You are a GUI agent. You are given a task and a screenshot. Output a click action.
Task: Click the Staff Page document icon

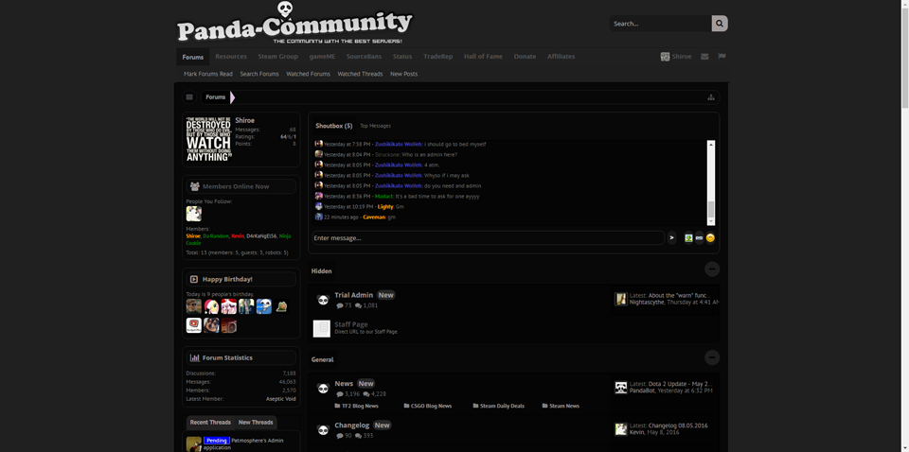pyautogui.click(x=322, y=328)
